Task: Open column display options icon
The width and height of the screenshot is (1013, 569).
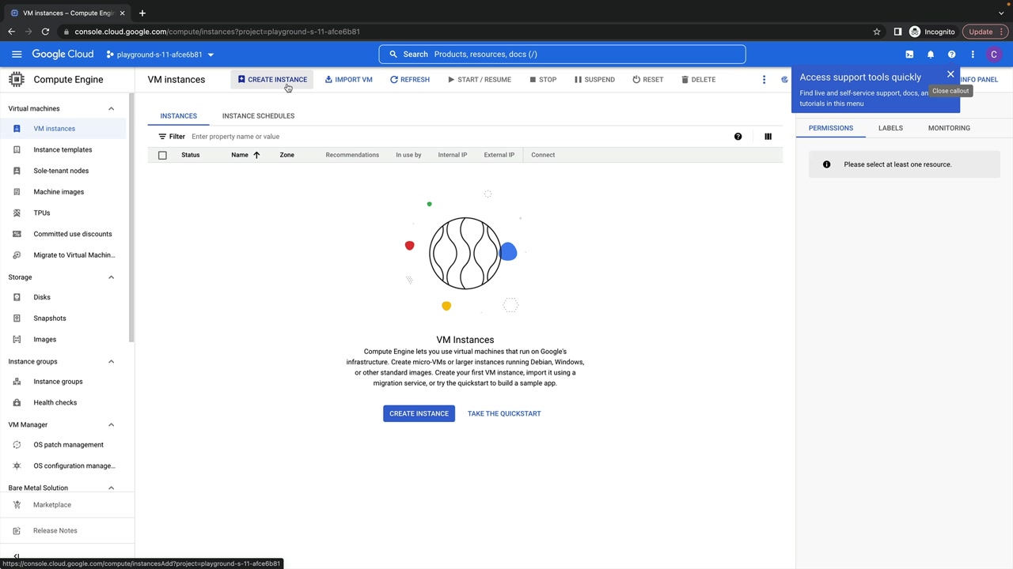Action: point(768,137)
